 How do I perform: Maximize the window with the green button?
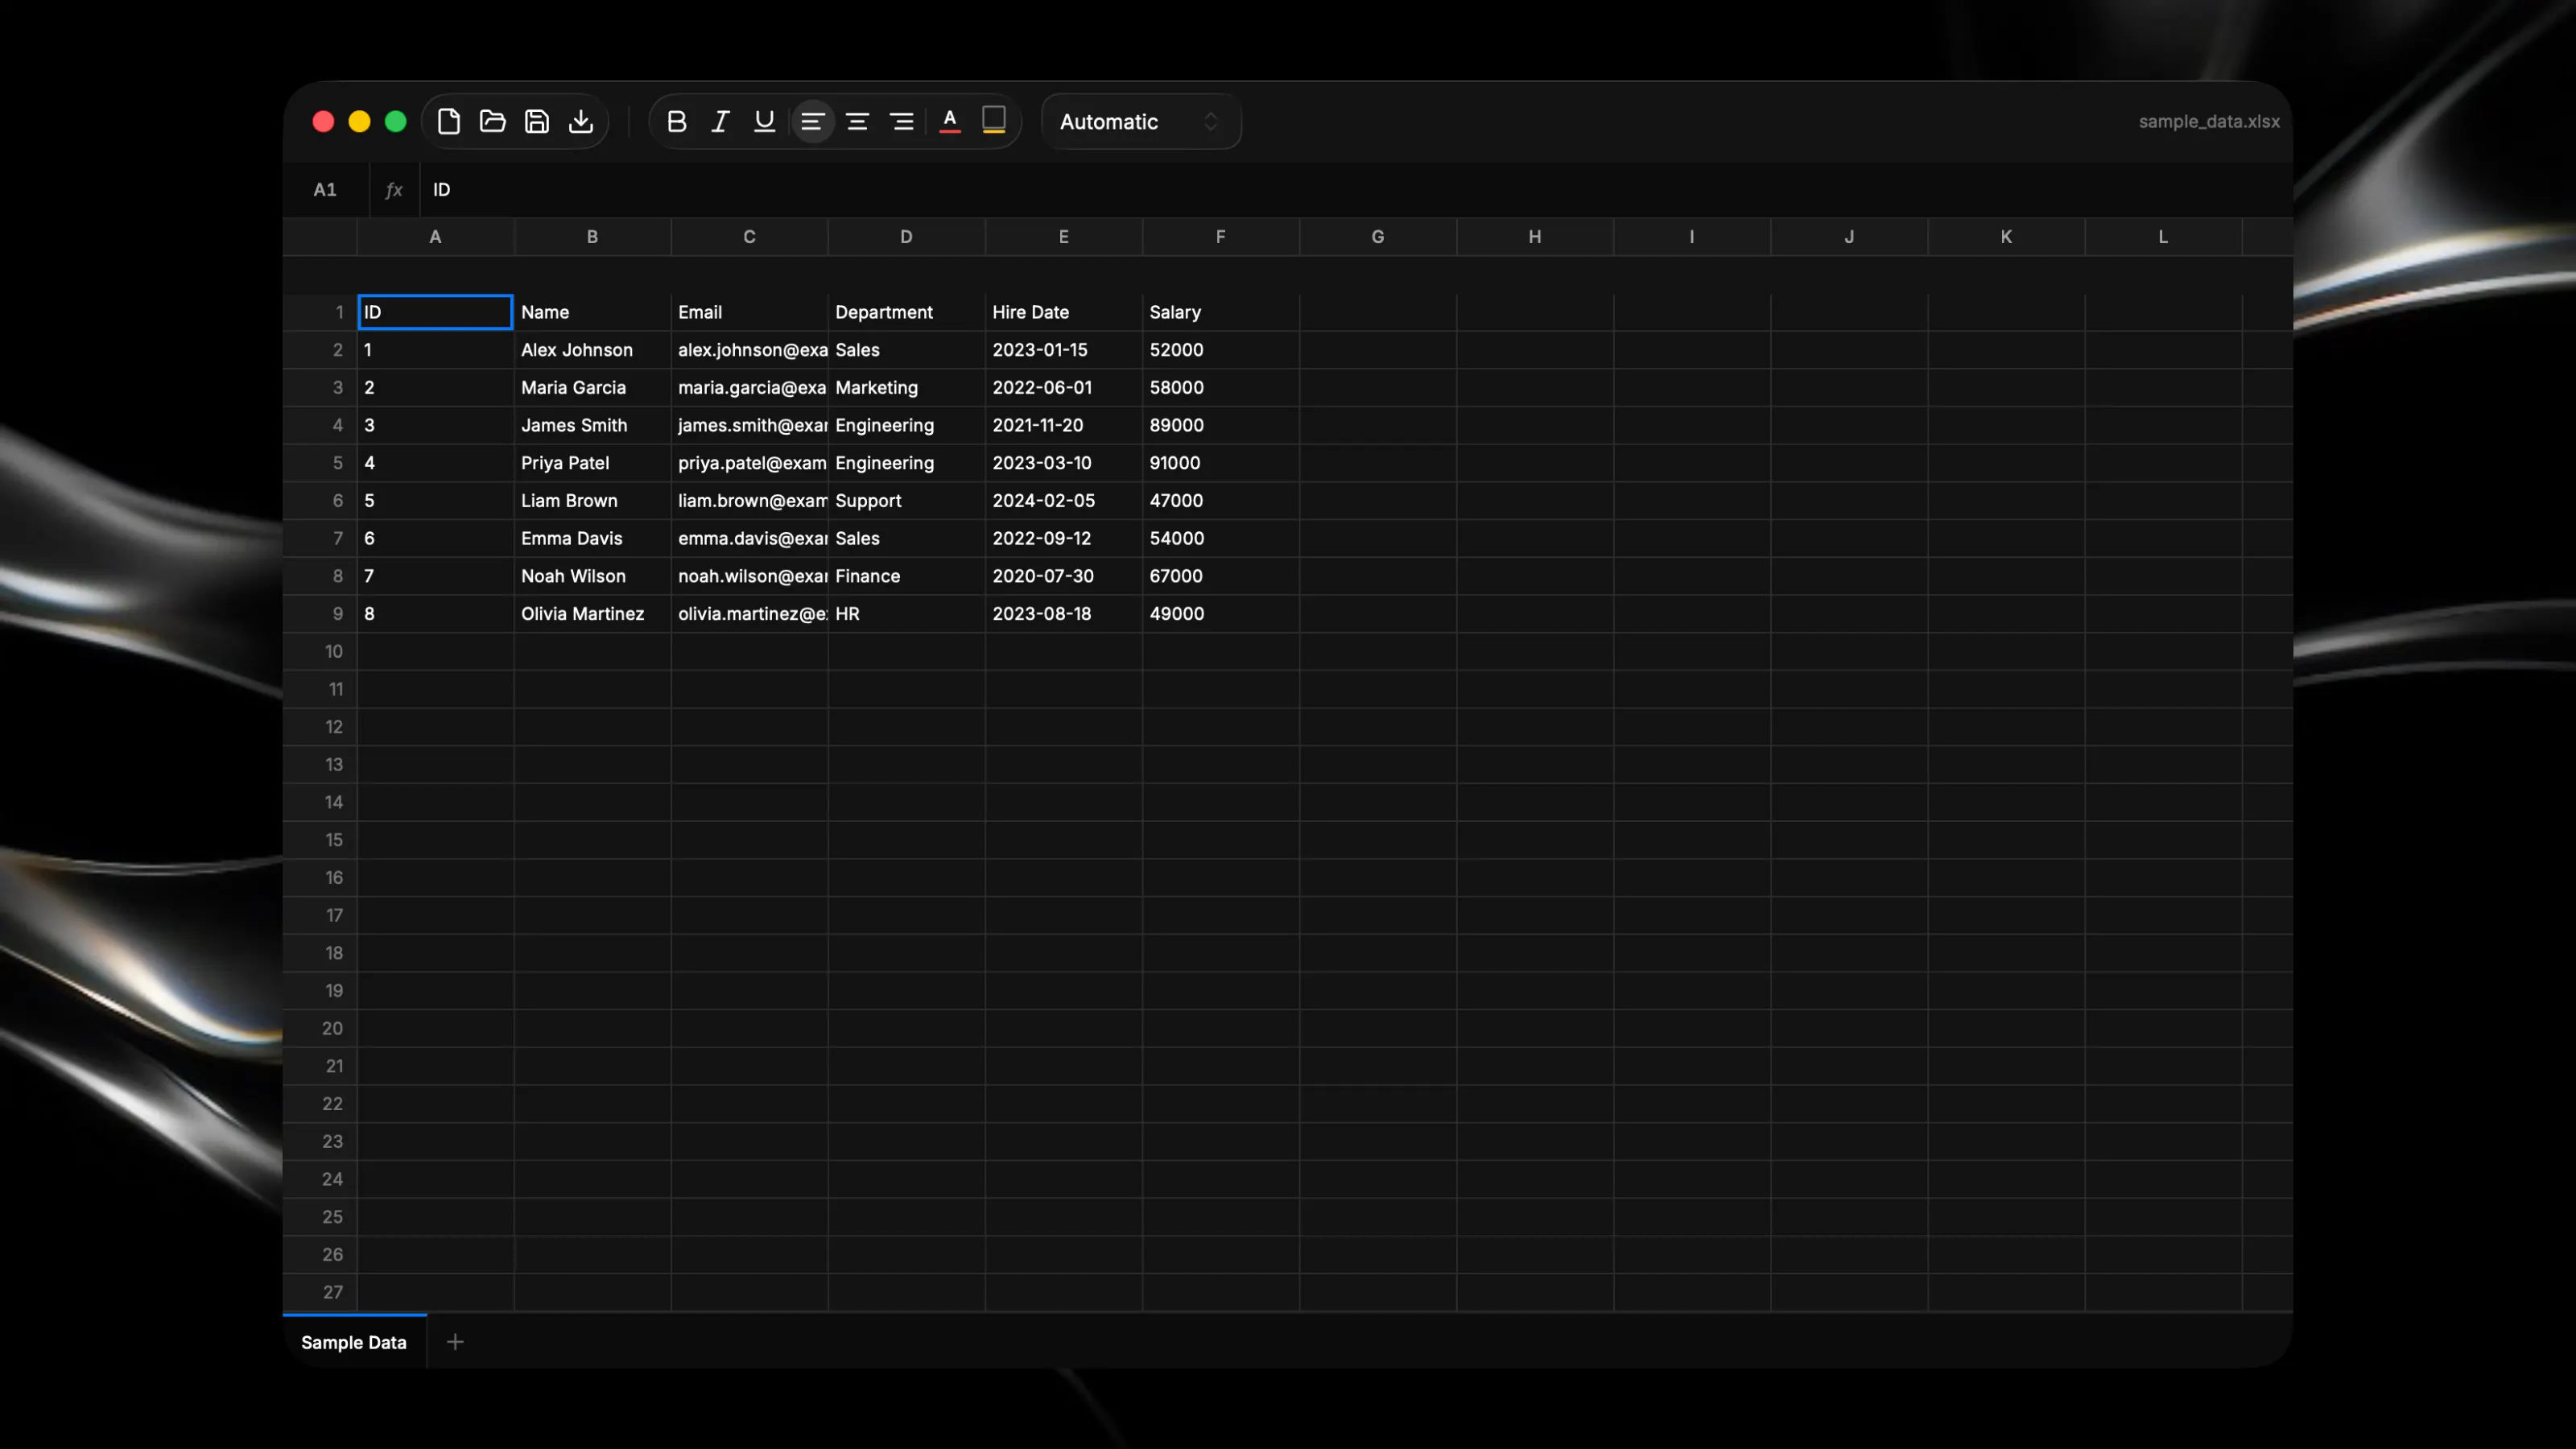coord(396,121)
